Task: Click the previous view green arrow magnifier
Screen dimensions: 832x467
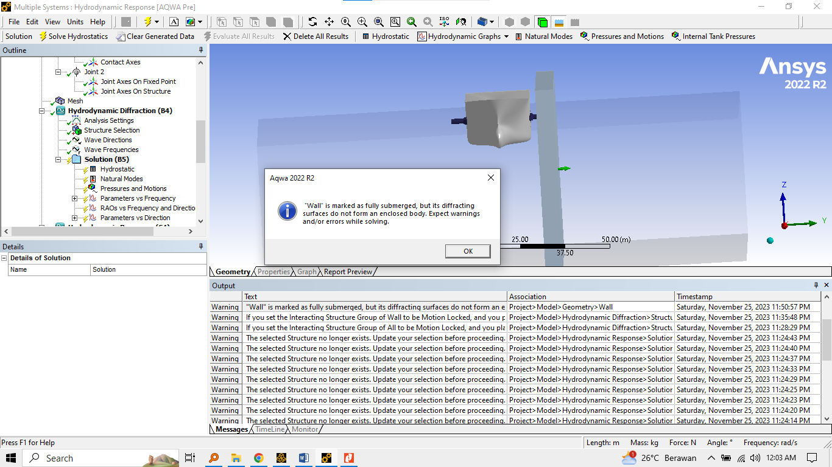Action: coord(412,21)
